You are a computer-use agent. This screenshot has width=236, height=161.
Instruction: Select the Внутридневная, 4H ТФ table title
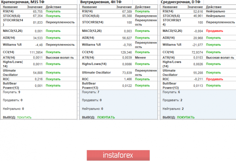click(102, 2)
